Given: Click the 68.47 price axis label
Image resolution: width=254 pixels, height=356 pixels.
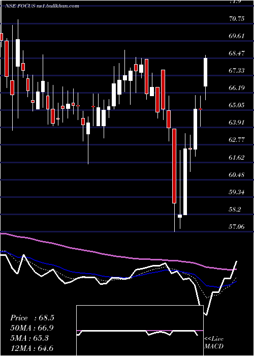Looking at the screenshot, I should point(237,53).
